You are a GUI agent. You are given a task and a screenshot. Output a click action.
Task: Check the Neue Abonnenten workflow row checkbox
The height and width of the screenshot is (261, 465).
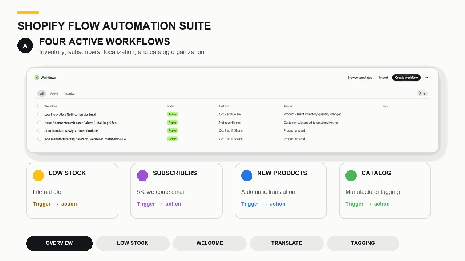click(39, 123)
